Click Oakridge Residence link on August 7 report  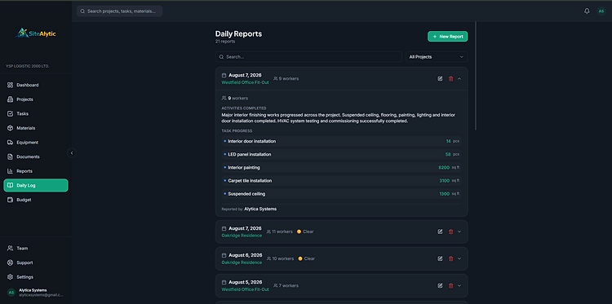point(242,236)
